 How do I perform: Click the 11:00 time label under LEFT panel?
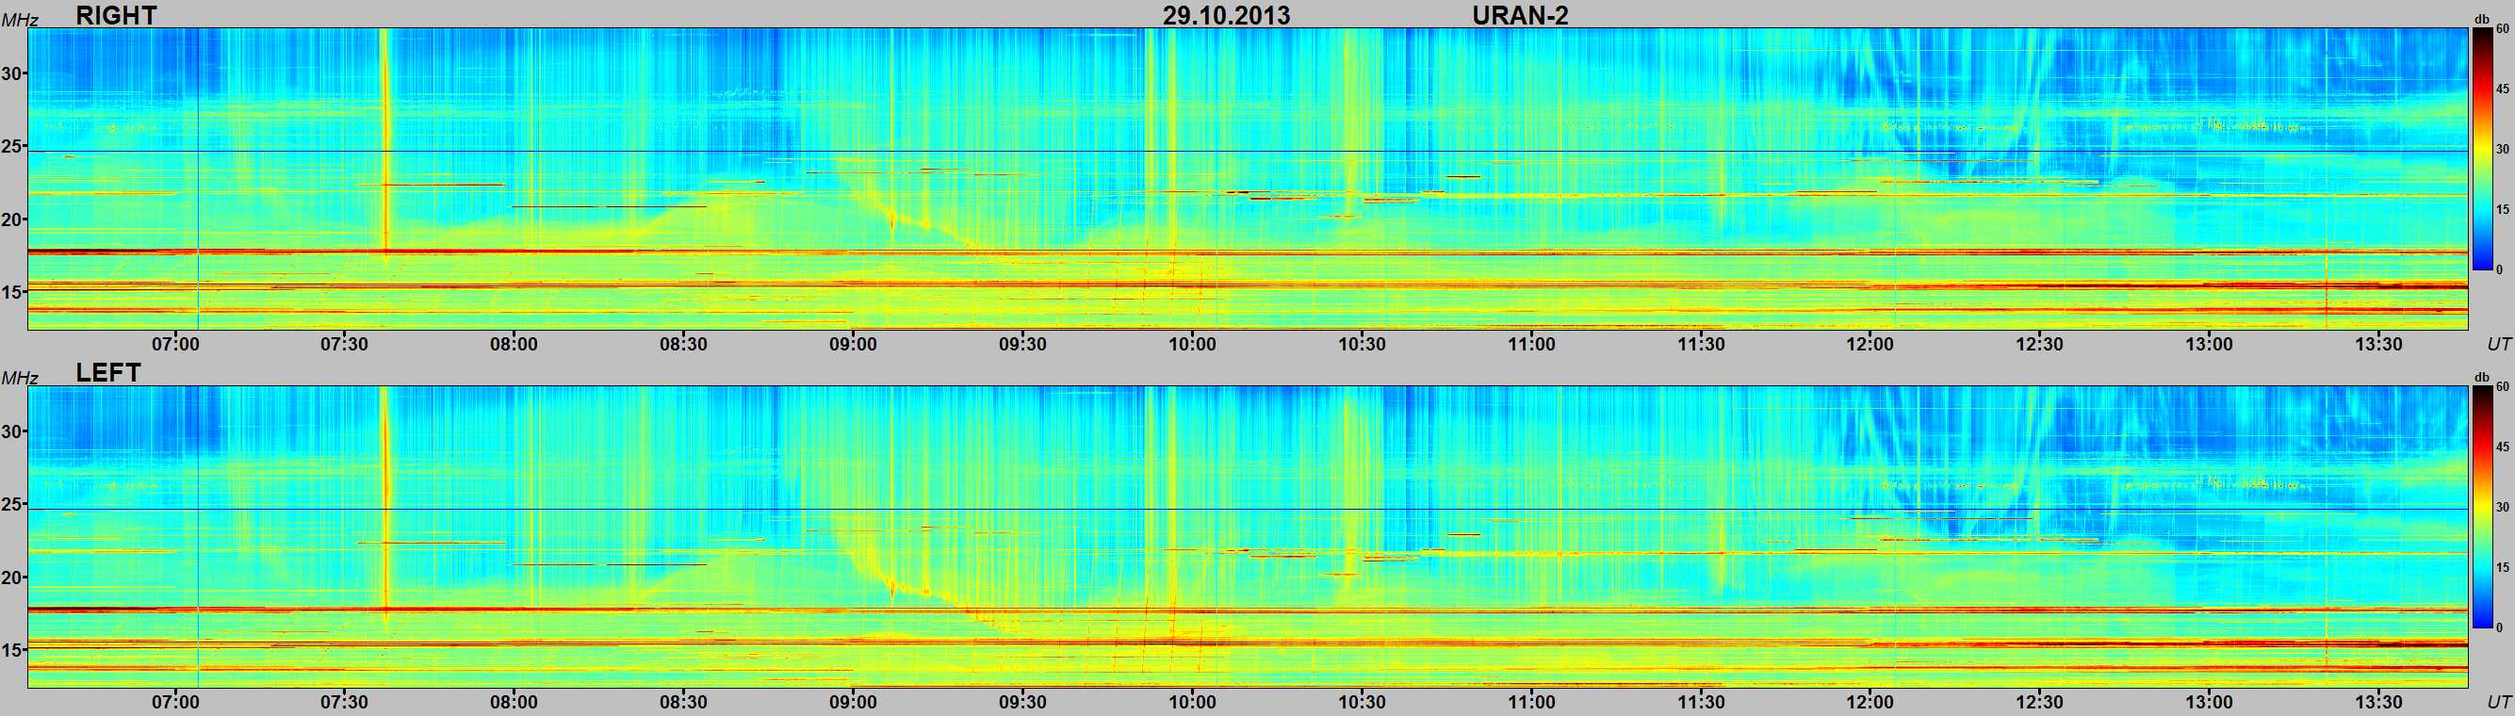tap(1531, 701)
